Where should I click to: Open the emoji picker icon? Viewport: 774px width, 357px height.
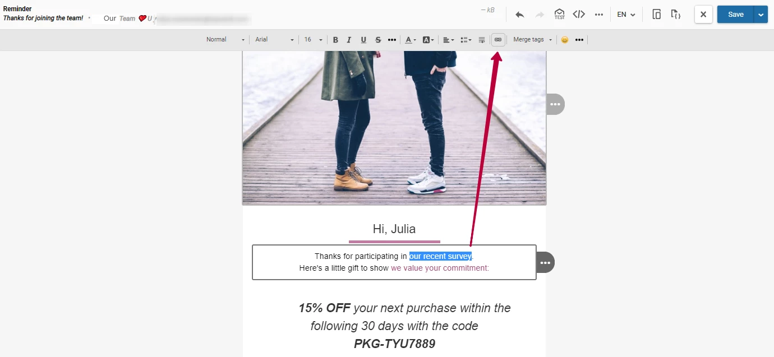[564, 39]
